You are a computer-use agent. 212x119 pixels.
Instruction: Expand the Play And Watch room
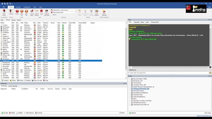[x=130, y=79]
